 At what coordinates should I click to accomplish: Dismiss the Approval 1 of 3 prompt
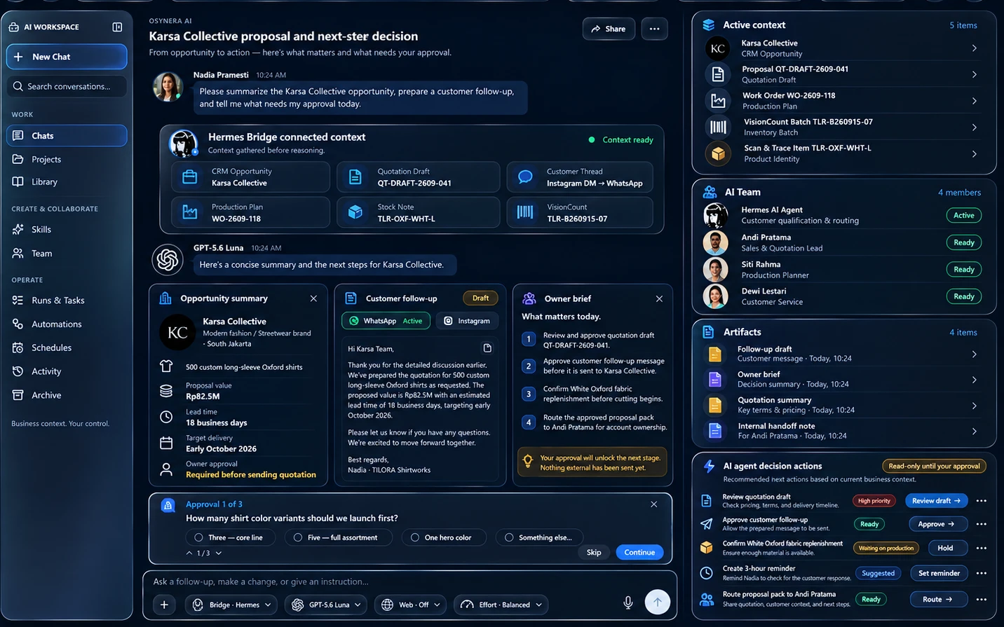coord(653,504)
